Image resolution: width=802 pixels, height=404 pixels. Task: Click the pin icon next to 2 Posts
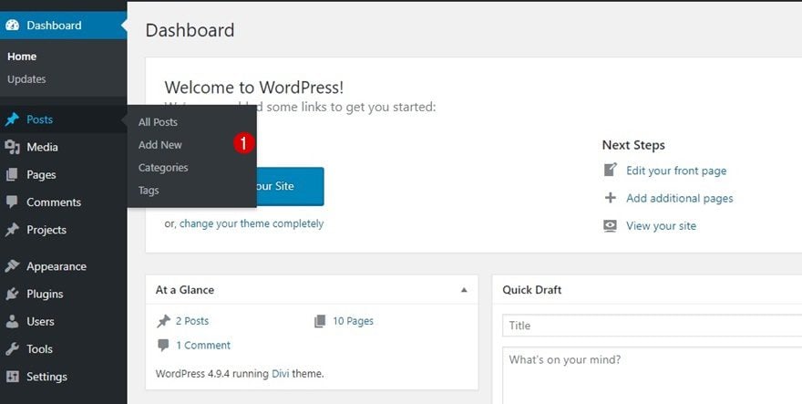pyautogui.click(x=163, y=321)
